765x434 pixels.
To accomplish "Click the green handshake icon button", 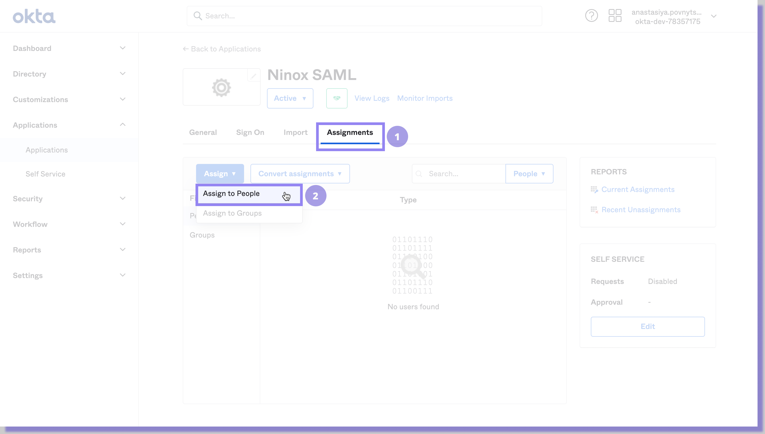I will click(x=337, y=98).
